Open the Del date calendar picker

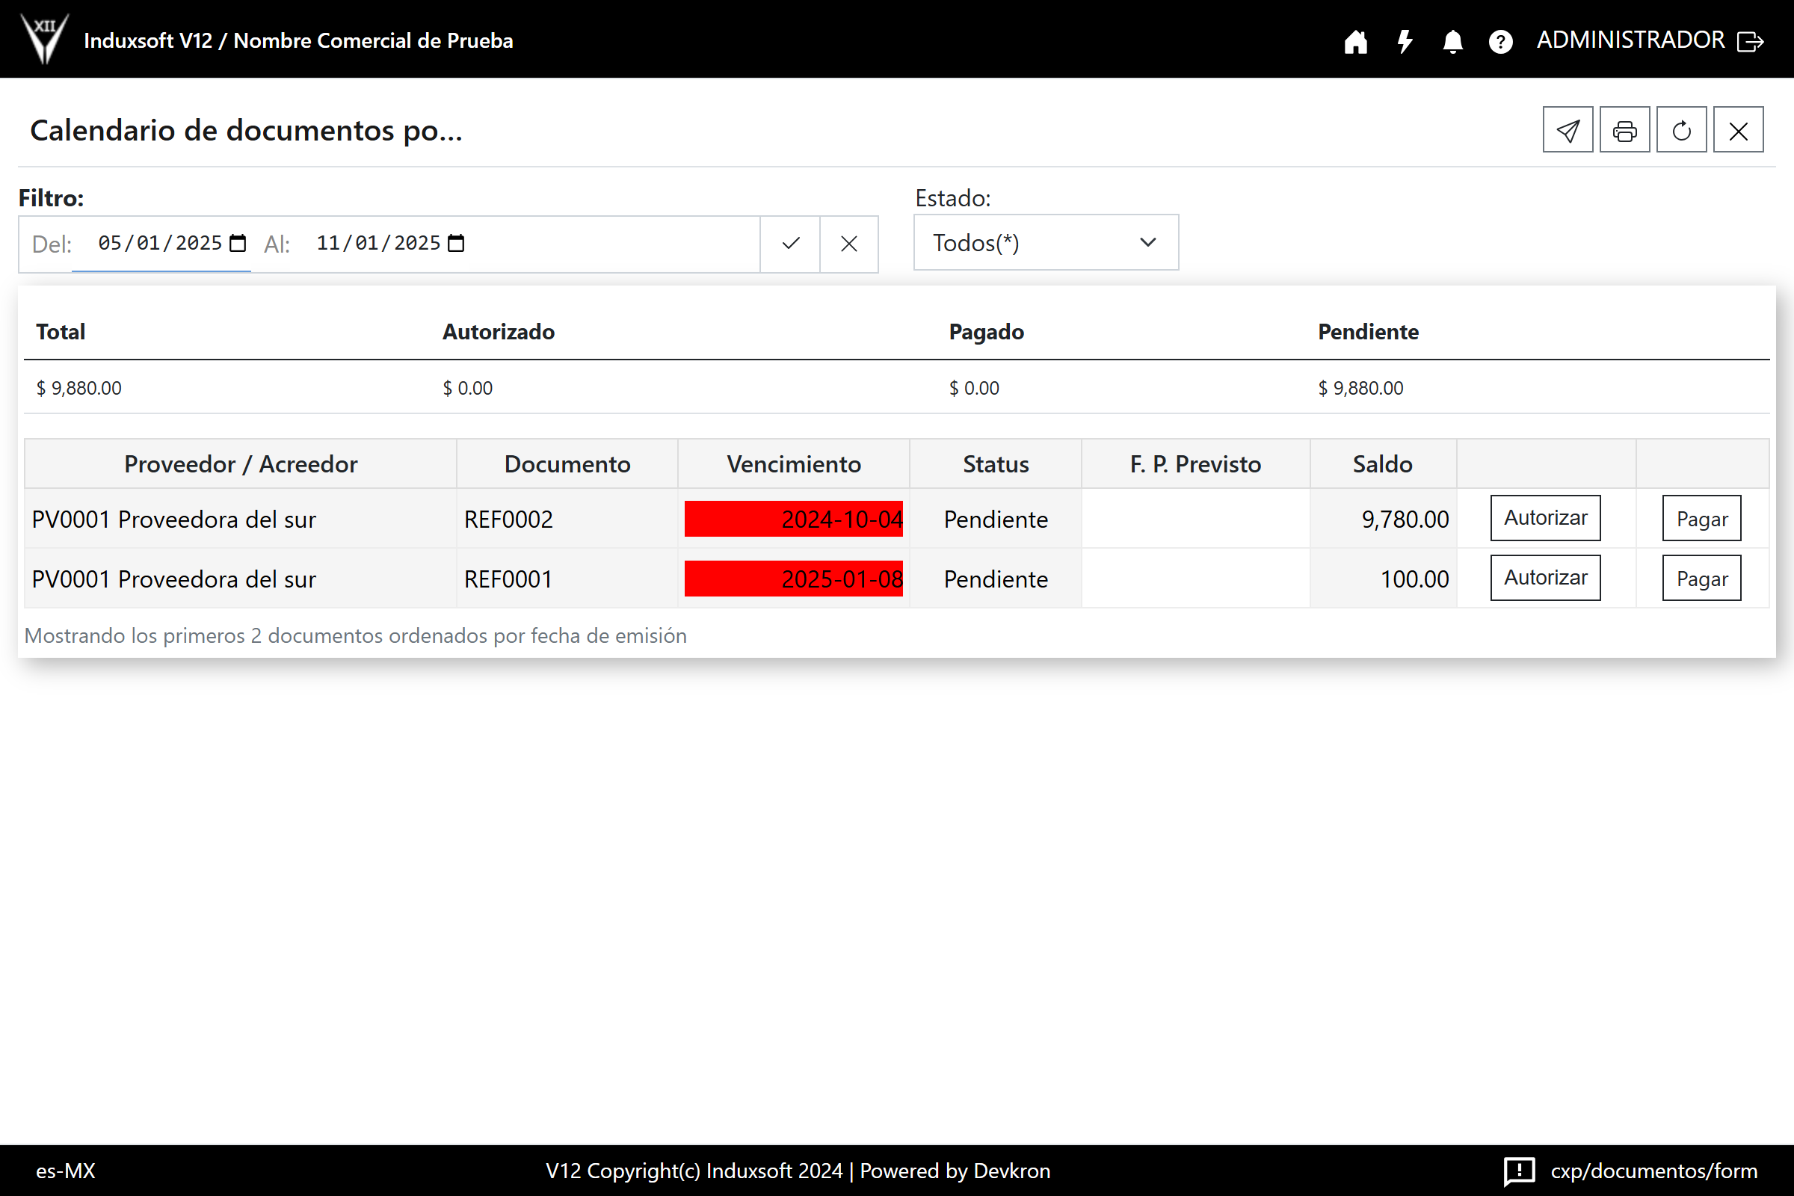pos(238,244)
